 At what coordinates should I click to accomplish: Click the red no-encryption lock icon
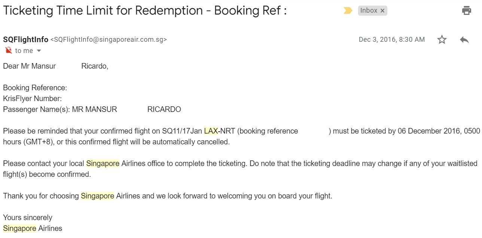pyautogui.click(x=8, y=50)
